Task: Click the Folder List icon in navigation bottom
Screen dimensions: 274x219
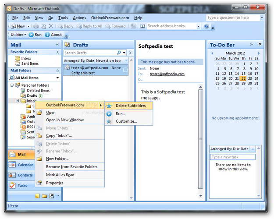Action: coord(44,196)
